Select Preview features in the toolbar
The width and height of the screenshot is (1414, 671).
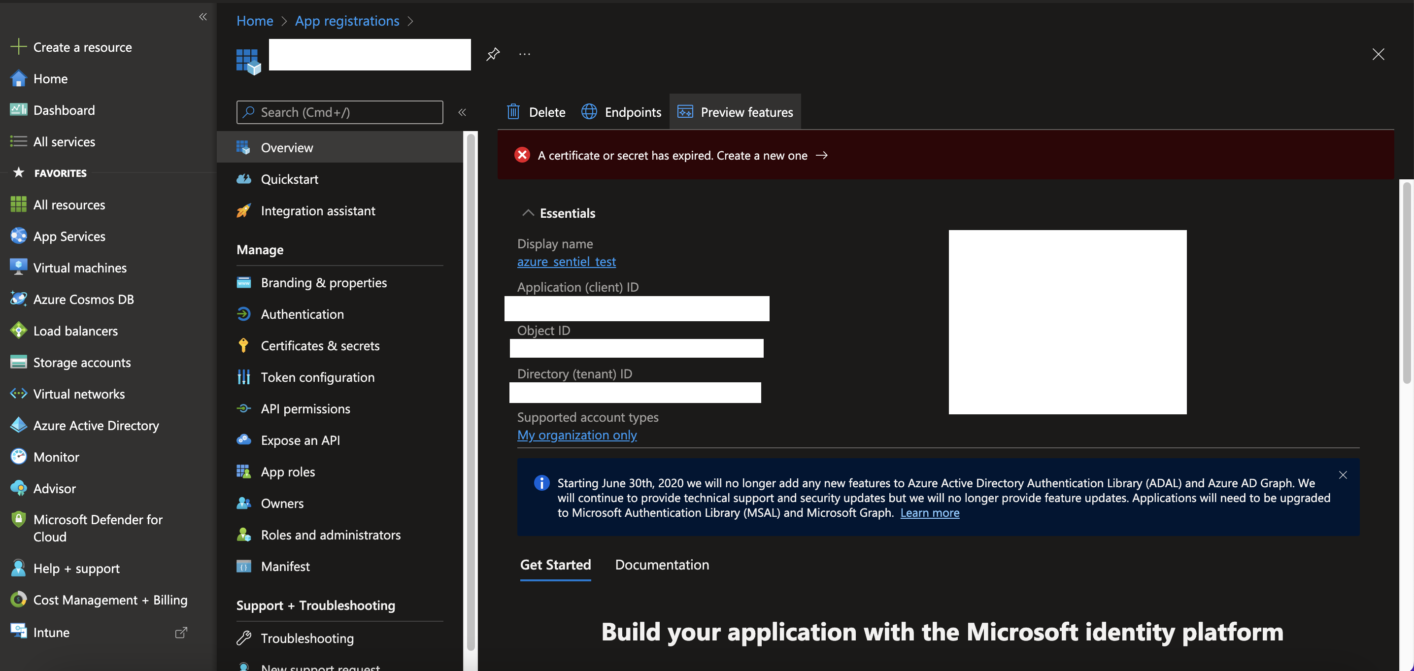(x=735, y=112)
